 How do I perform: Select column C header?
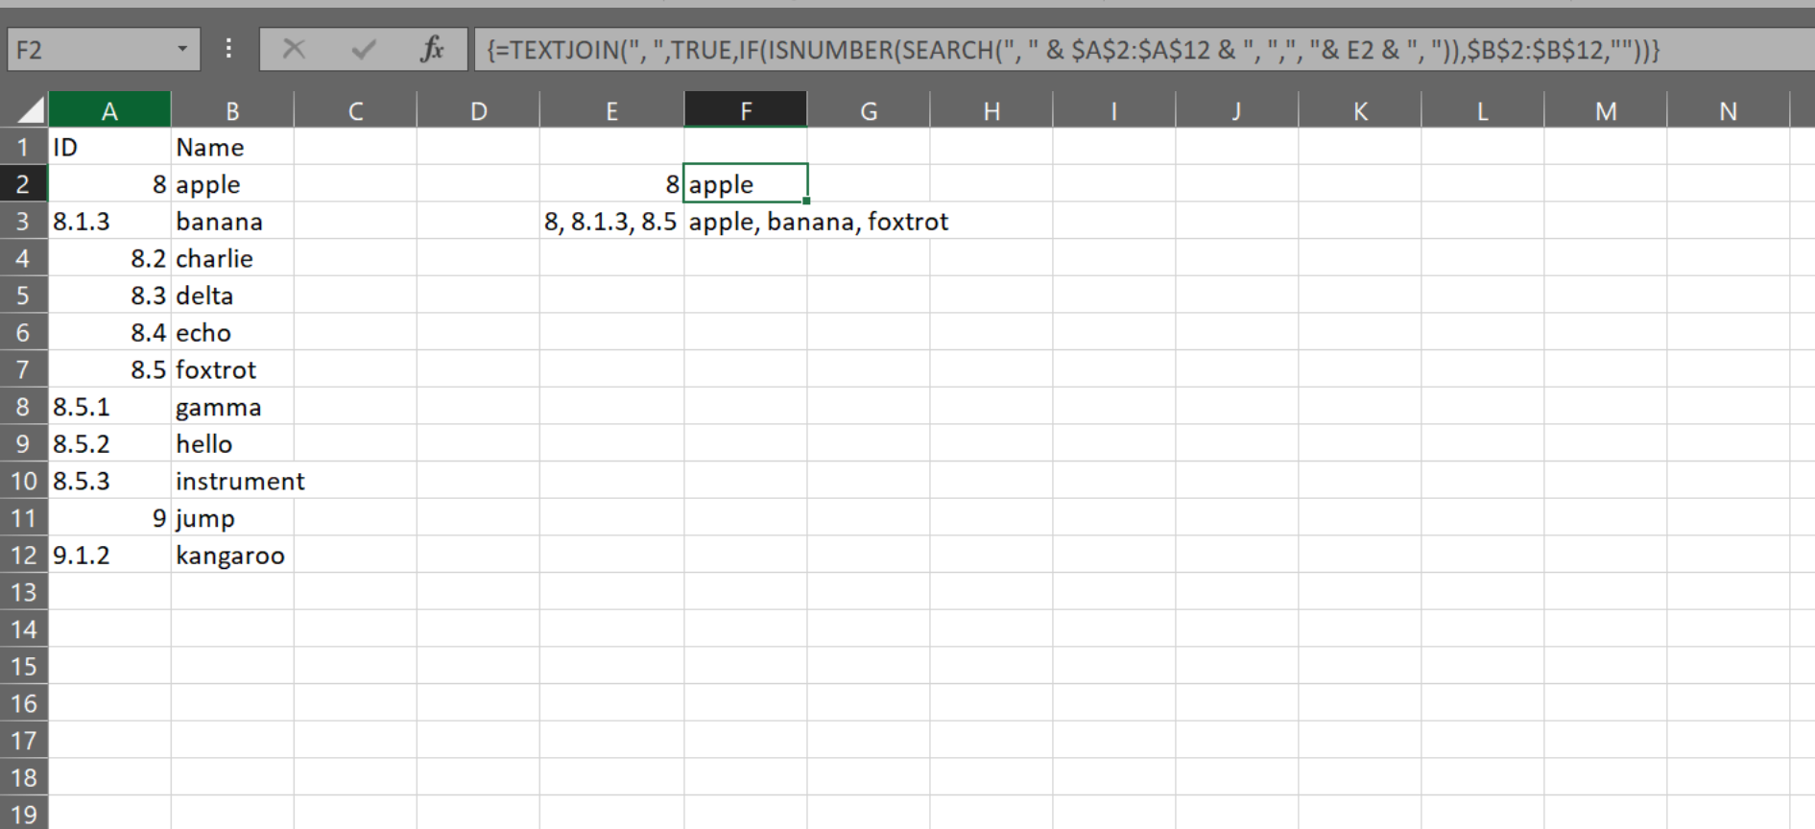pos(355,111)
